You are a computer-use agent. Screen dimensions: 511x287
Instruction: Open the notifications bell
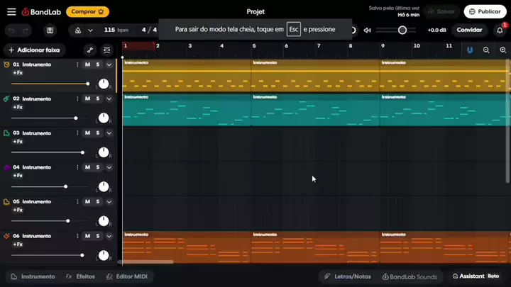(x=500, y=30)
